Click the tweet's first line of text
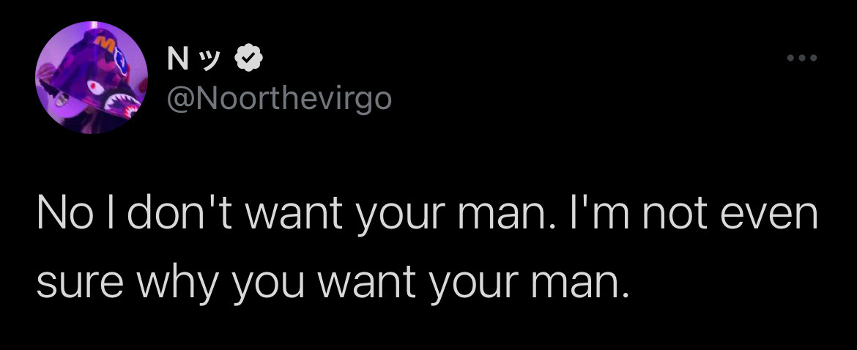The width and height of the screenshot is (857, 350). tap(428, 216)
